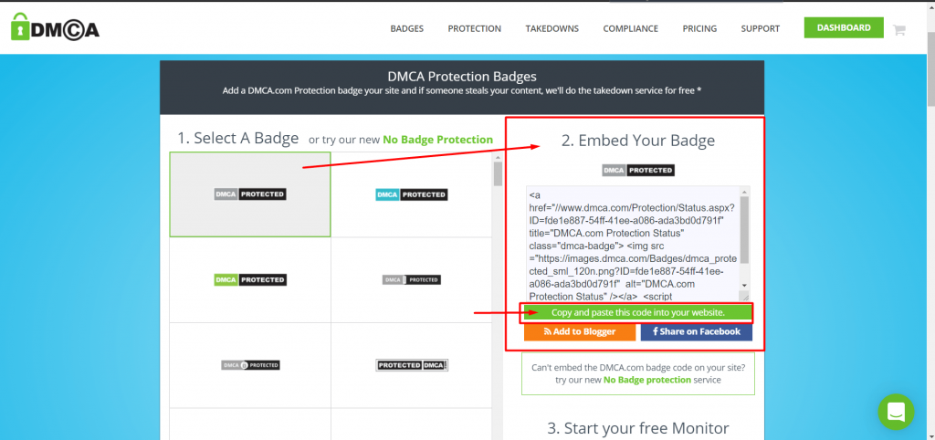This screenshot has height=440, width=935.
Task: Click the Add to Blogger button
Action: (580, 332)
